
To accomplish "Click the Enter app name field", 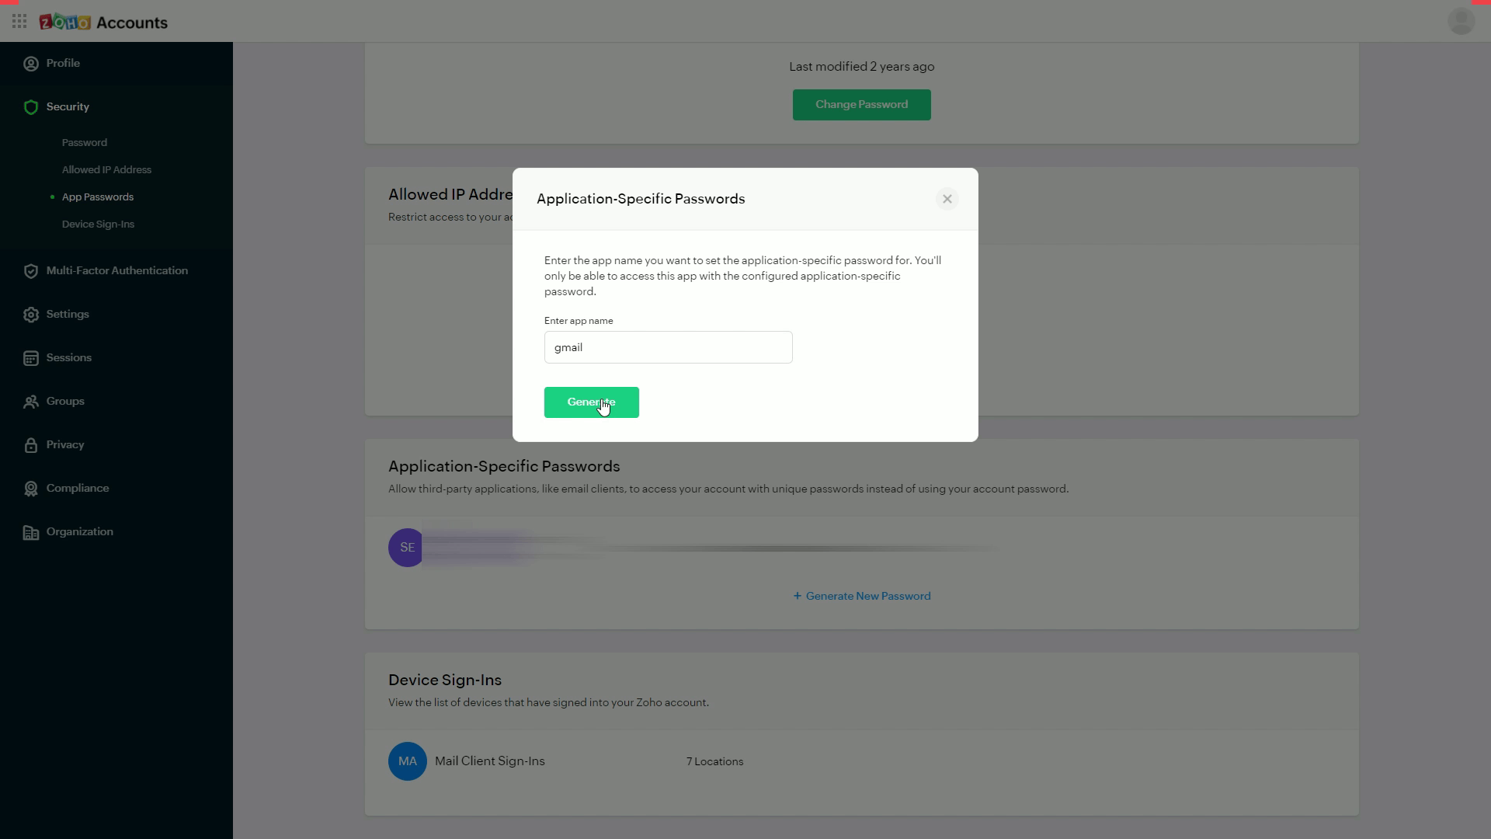I will point(668,347).
